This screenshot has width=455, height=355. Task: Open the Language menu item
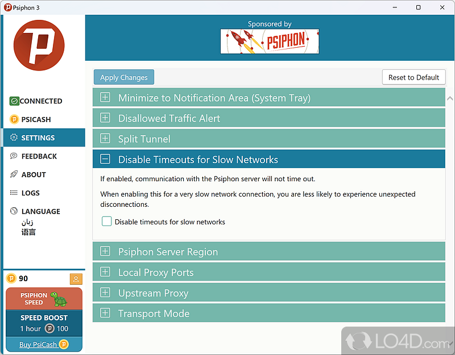pos(40,211)
